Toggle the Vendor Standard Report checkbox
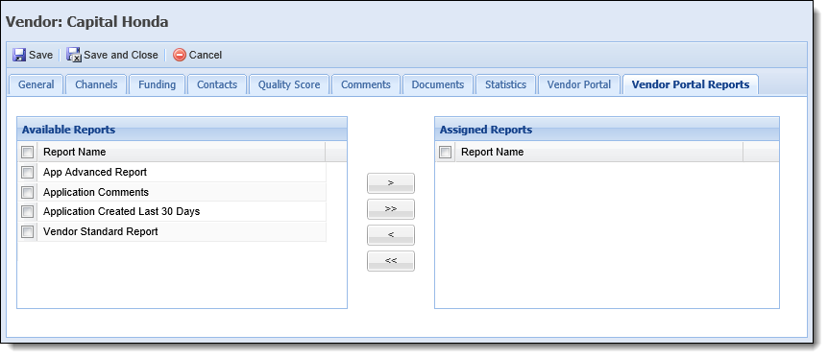 (28, 232)
